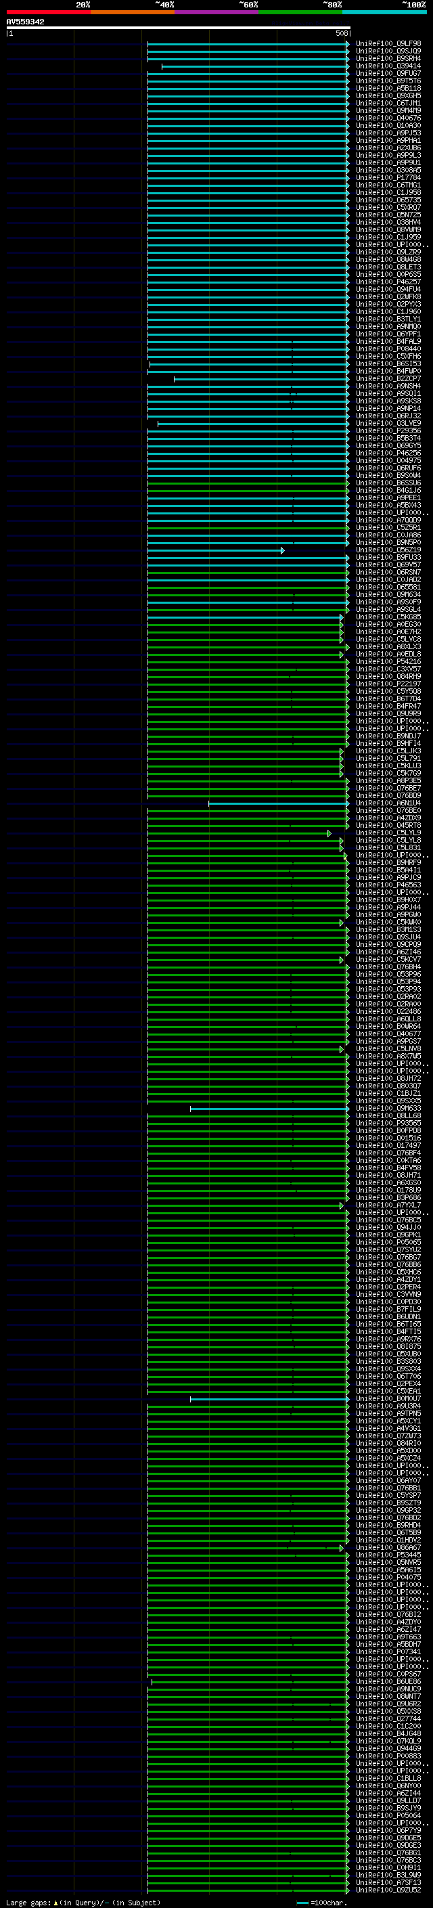Image resolution: width=433 pixels, height=1908 pixels.
Task: Select the UniRef100_C5LYL9 label
Action: [388, 833]
